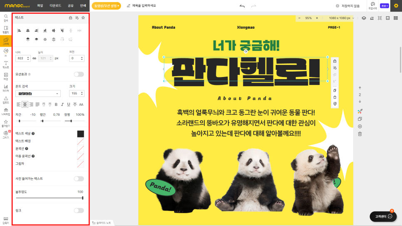402x226 pixels.
Task: Set the 자간 letter spacing slider
Action: (26, 121)
